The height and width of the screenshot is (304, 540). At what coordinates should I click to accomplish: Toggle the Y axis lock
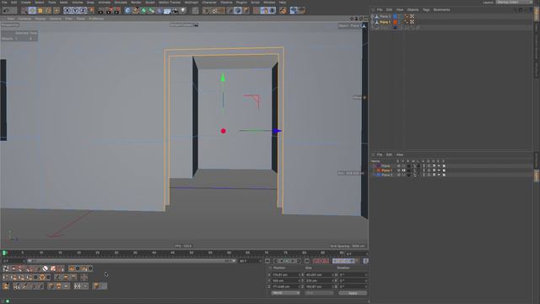click(75, 11)
